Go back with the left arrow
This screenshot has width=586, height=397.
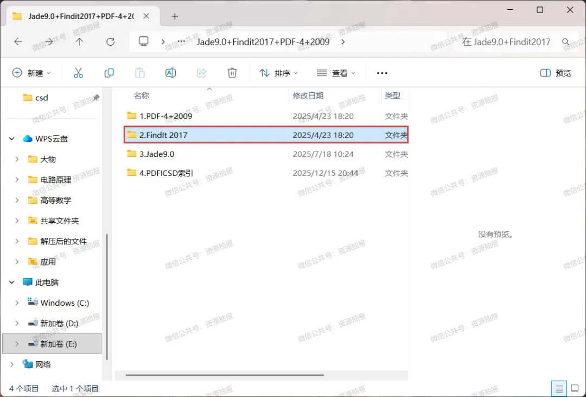click(x=18, y=41)
